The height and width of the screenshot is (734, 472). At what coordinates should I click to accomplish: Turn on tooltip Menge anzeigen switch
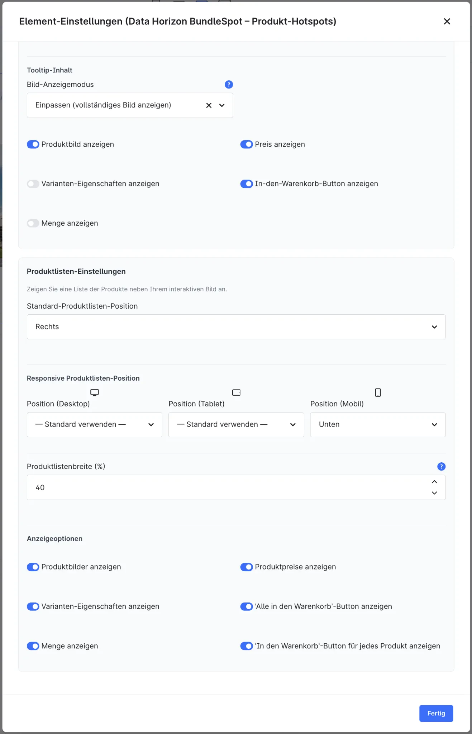coord(33,223)
